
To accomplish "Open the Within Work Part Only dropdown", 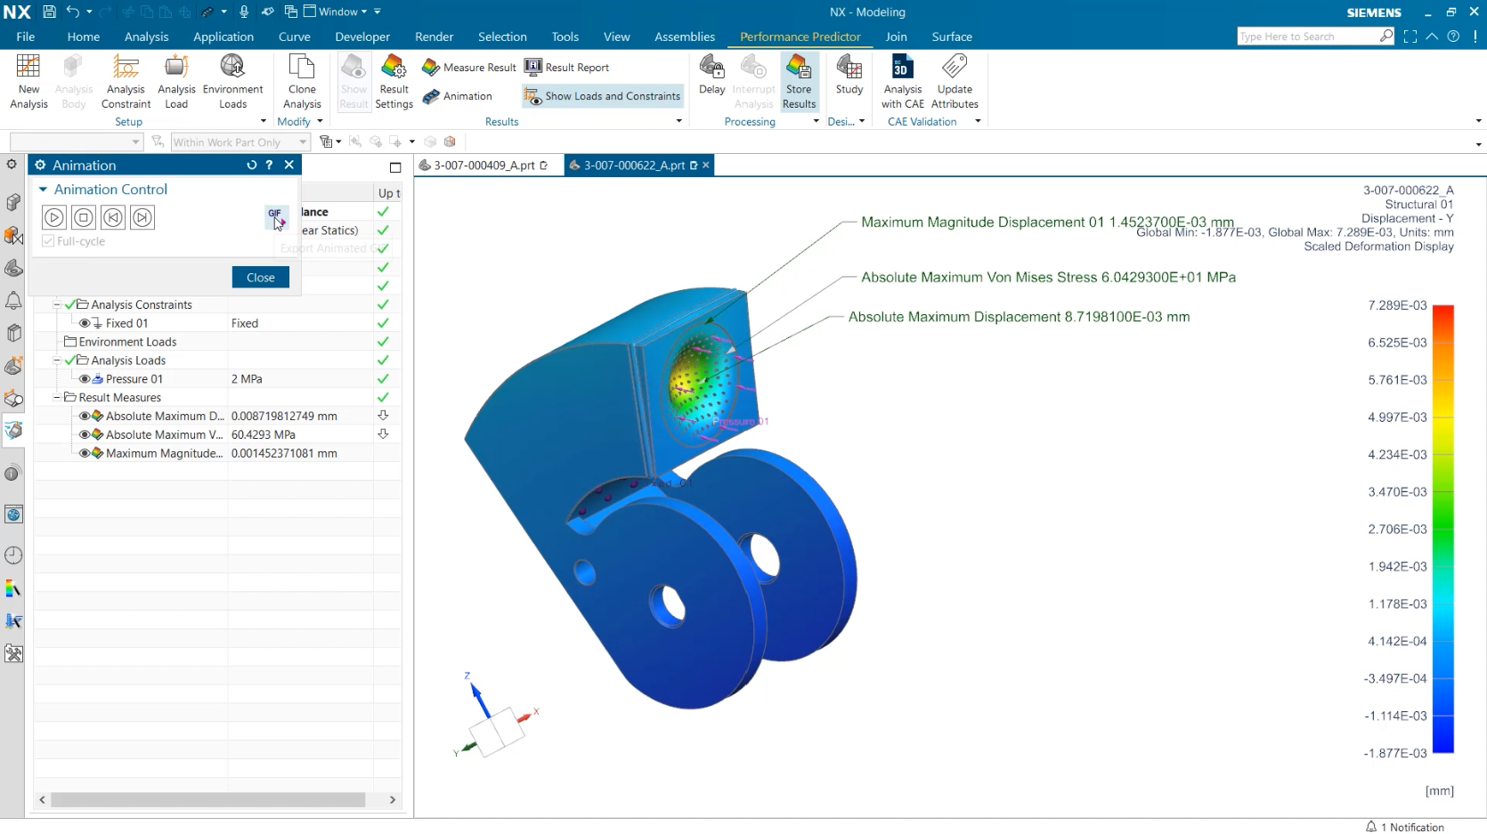I will pyautogui.click(x=303, y=142).
